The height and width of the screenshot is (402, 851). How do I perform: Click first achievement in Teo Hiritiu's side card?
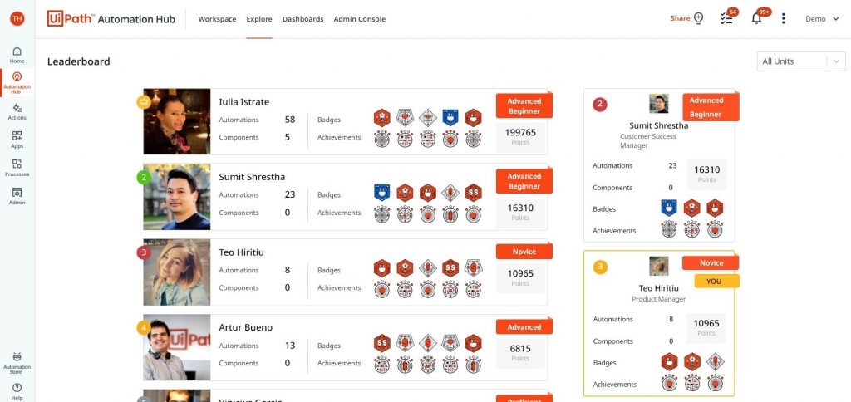click(x=669, y=382)
